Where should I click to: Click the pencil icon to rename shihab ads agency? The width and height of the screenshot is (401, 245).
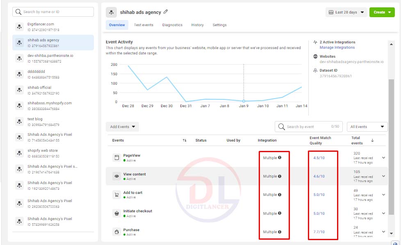coord(166,12)
